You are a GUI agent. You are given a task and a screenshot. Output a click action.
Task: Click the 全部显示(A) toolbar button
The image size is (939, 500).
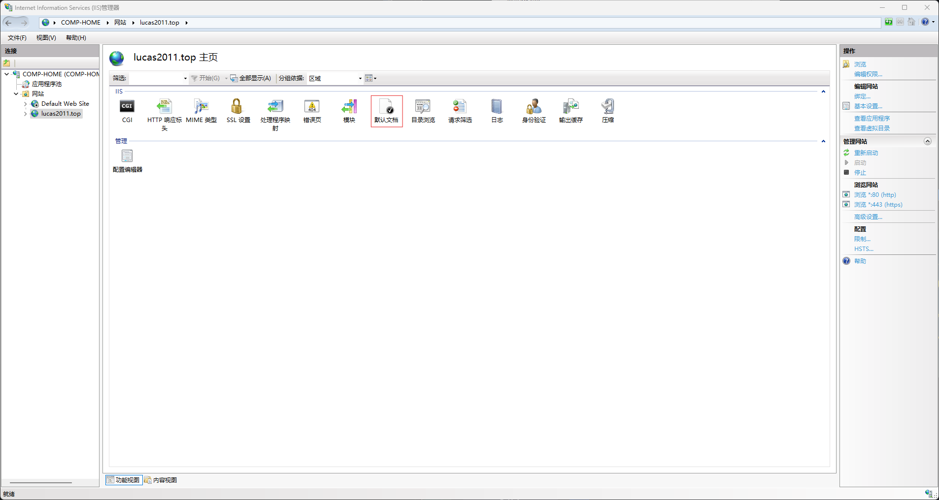point(251,78)
